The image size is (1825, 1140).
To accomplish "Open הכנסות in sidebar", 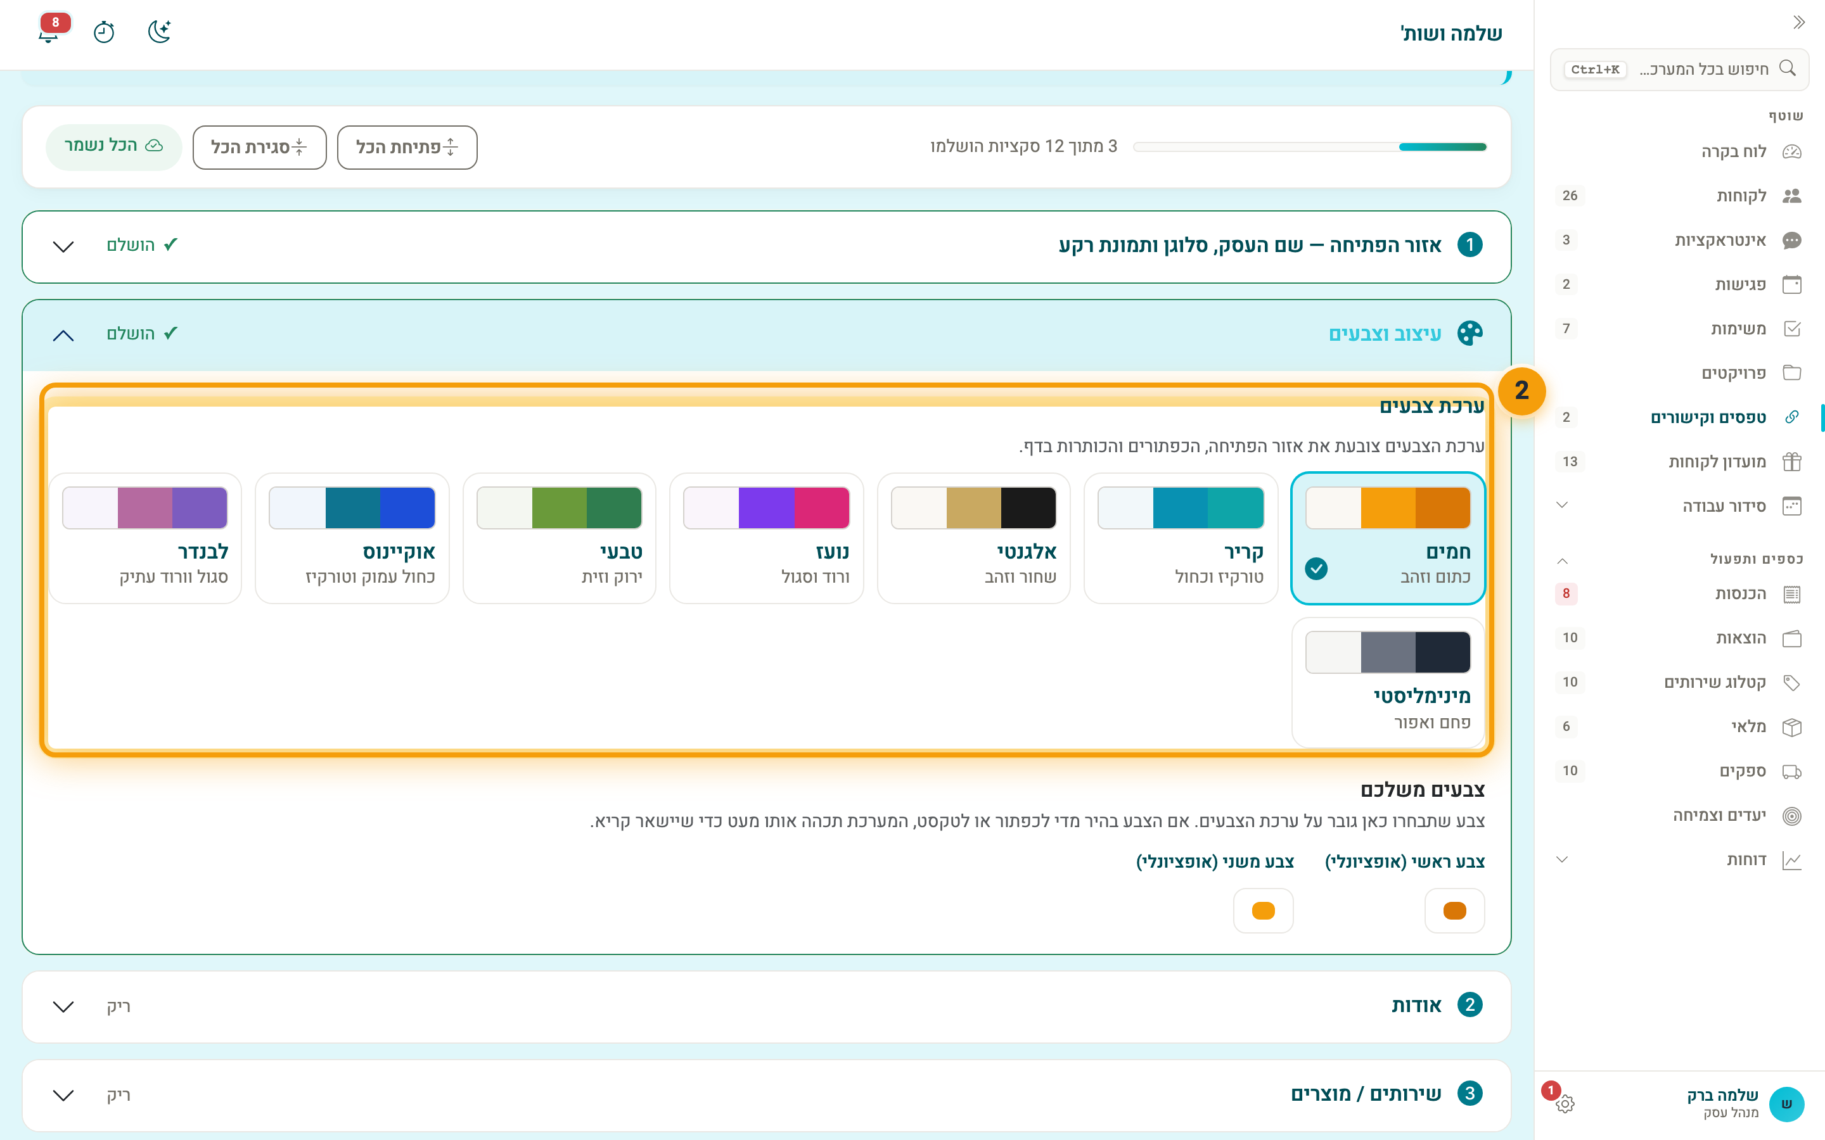I will [1681, 594].
